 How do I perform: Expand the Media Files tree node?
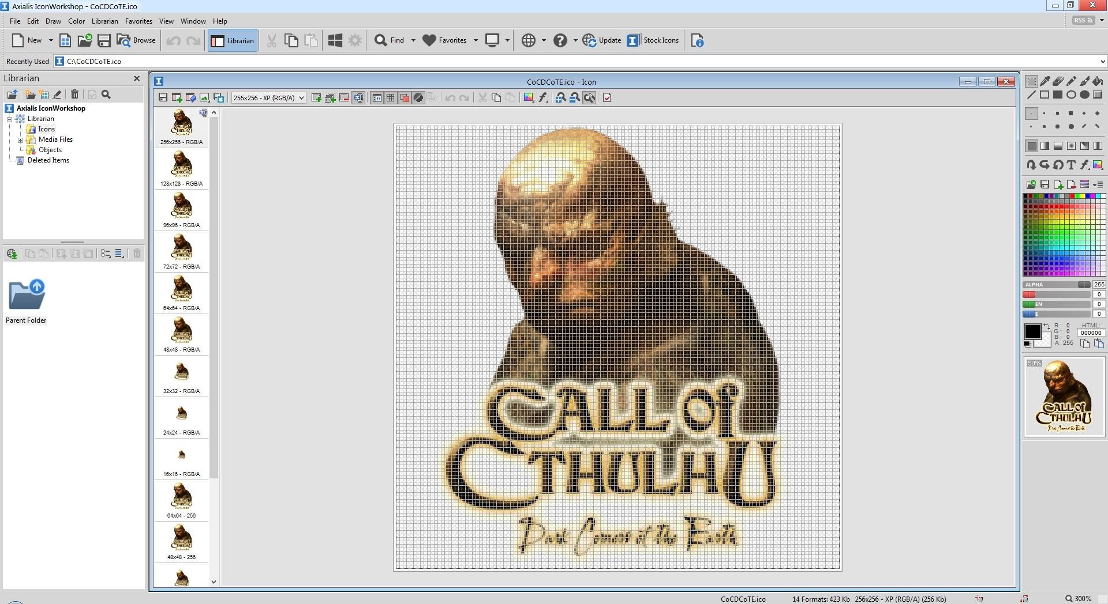[x=20, y=139]
